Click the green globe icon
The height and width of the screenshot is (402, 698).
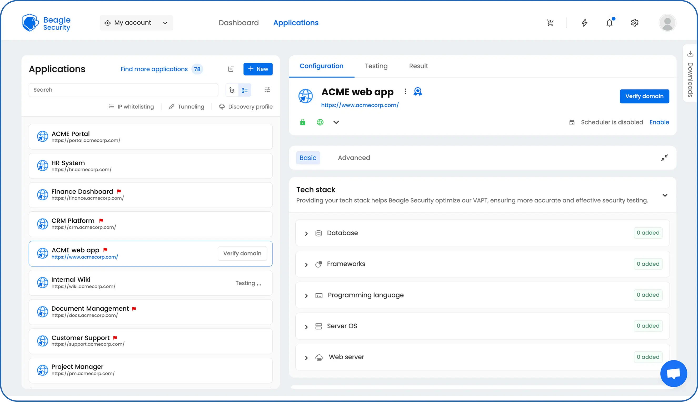(x=320, y=122)
